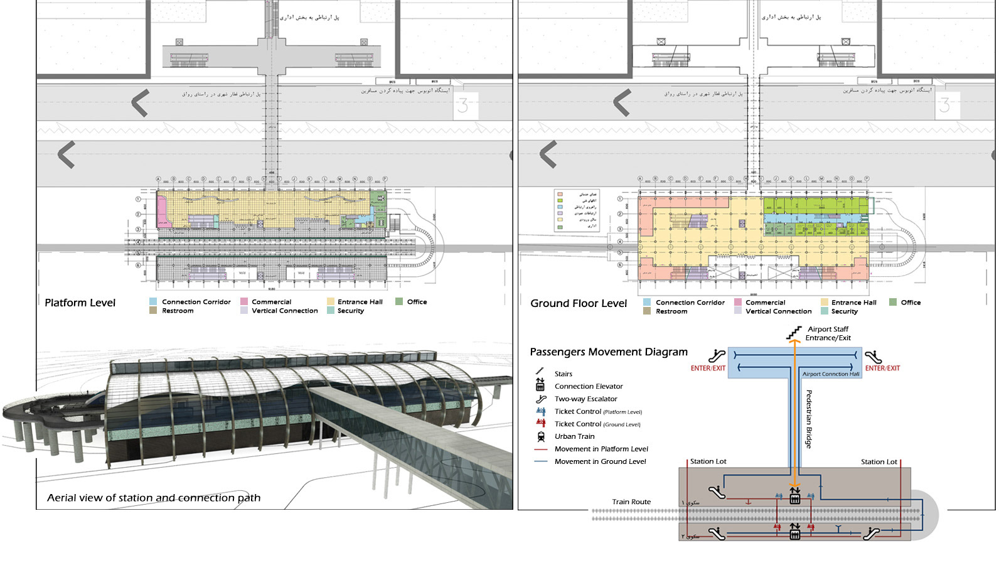1004x565 pixels.
Task: Click the Platform Level Restroom color swatch
Action: [x=153, y=310]
